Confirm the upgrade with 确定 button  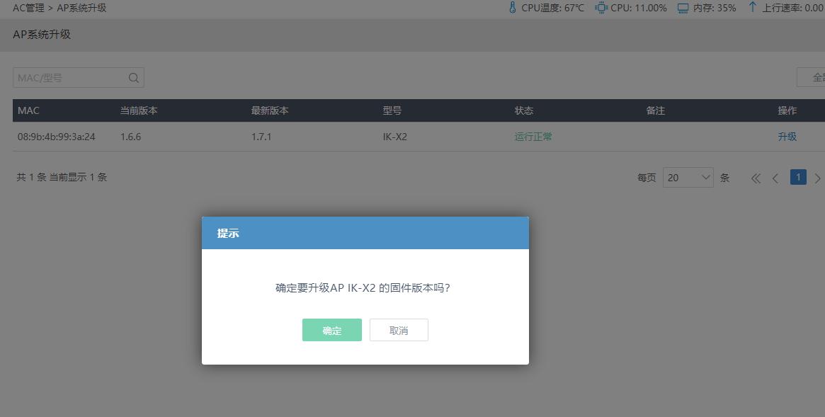[331, 330]
